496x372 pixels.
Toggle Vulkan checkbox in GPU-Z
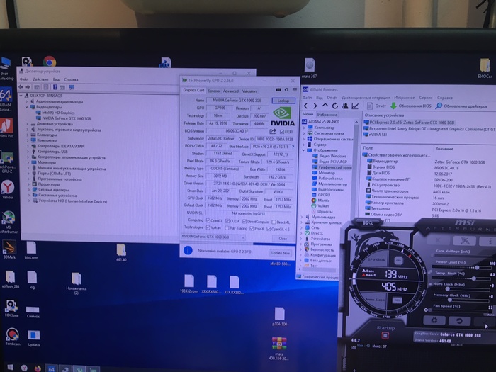coord(208,227)
